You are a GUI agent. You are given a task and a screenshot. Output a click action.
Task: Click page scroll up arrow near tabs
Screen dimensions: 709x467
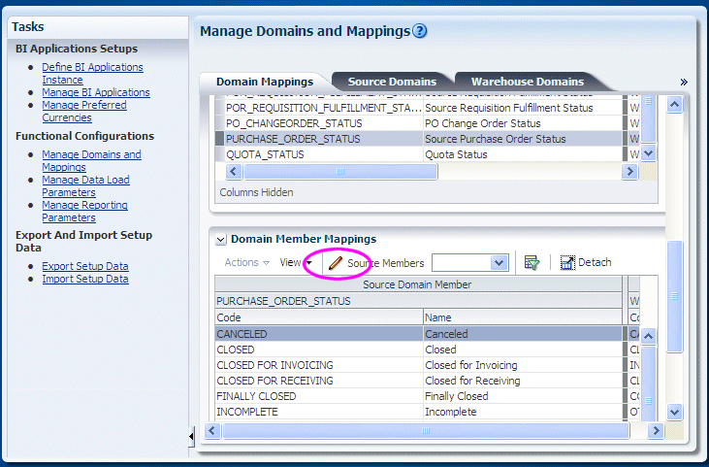tap(674, 105)
